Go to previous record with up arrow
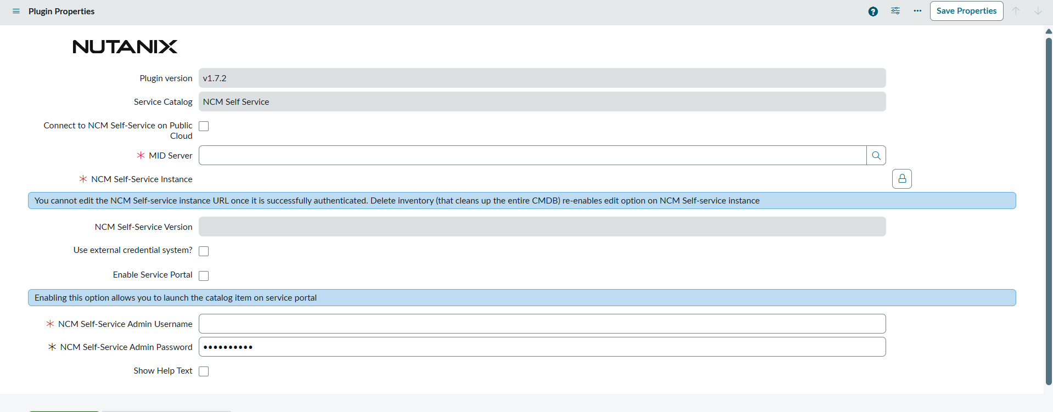The width and height of the screenshot is (1053, 412). pyautogui.click(x=1016, y=11)
